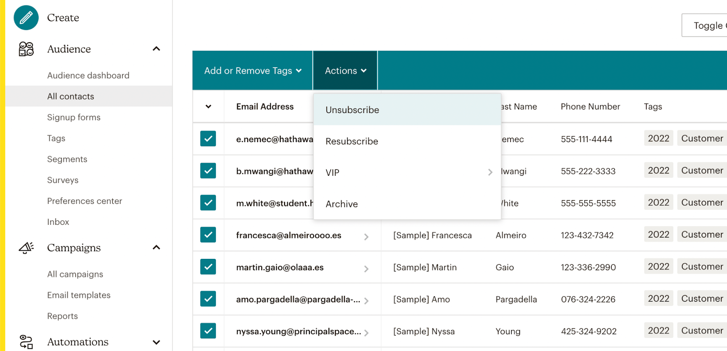Click the 2022 tag on e.nemec row
The width and height of the screenshot is (727, 351).
[658, 138]
